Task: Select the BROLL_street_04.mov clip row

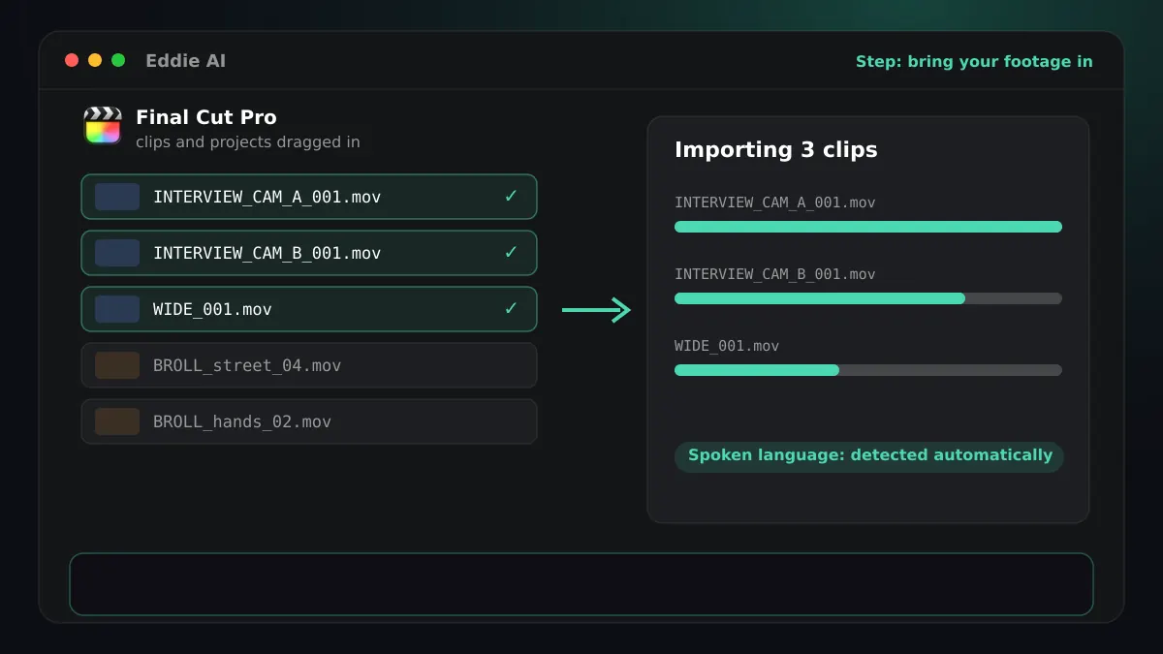Action: (309, 365)
